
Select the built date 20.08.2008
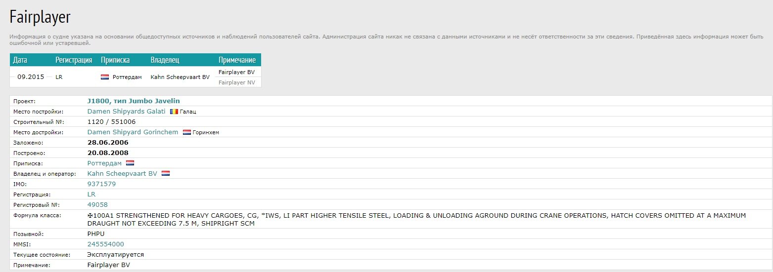click(x=108, y=153)
